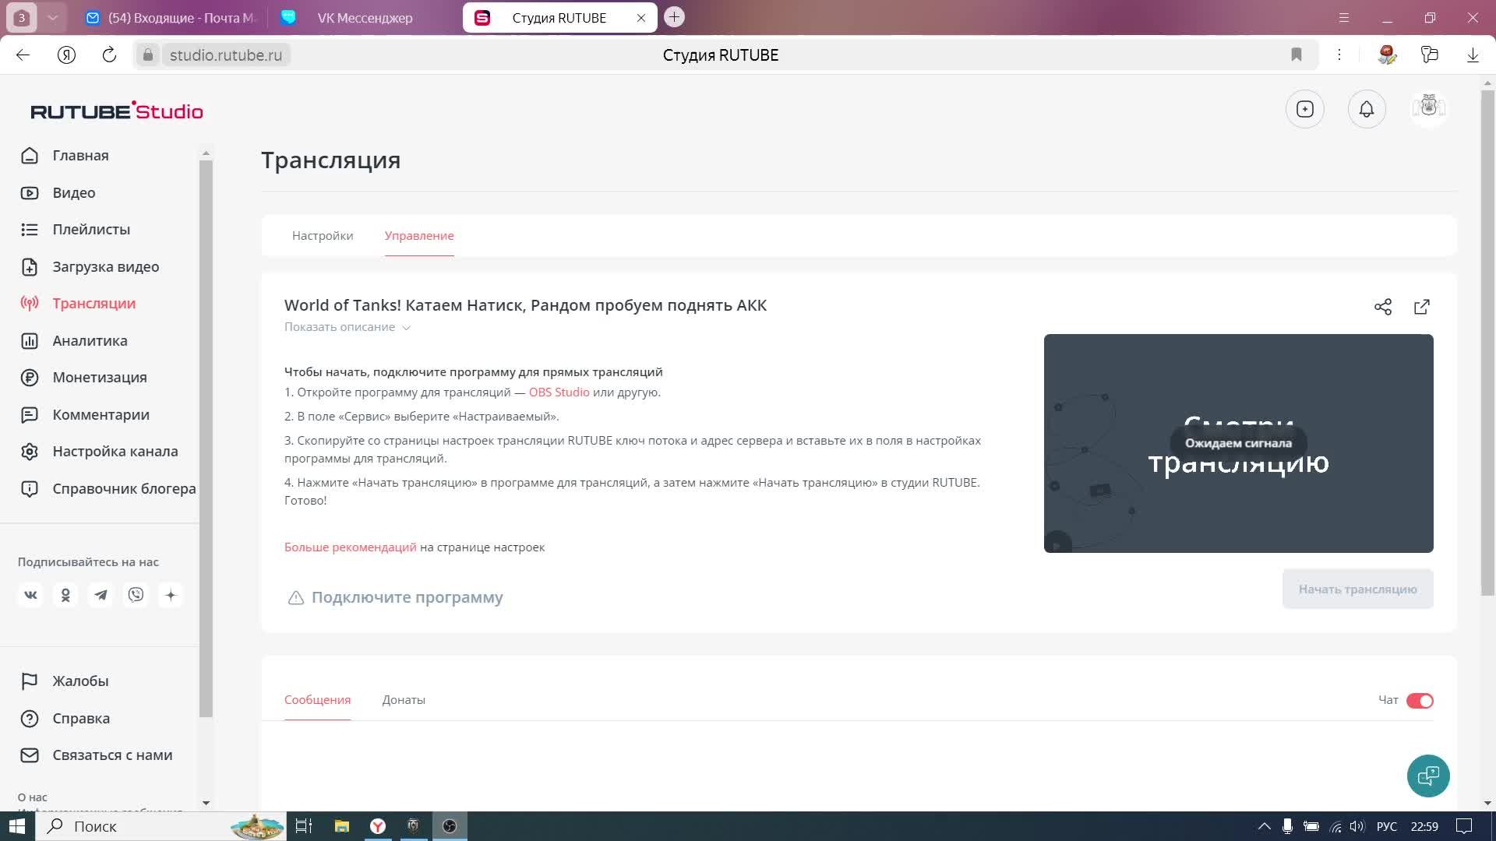
Task: Open browser three-dot menu
Action: (x=1339, y=55)
